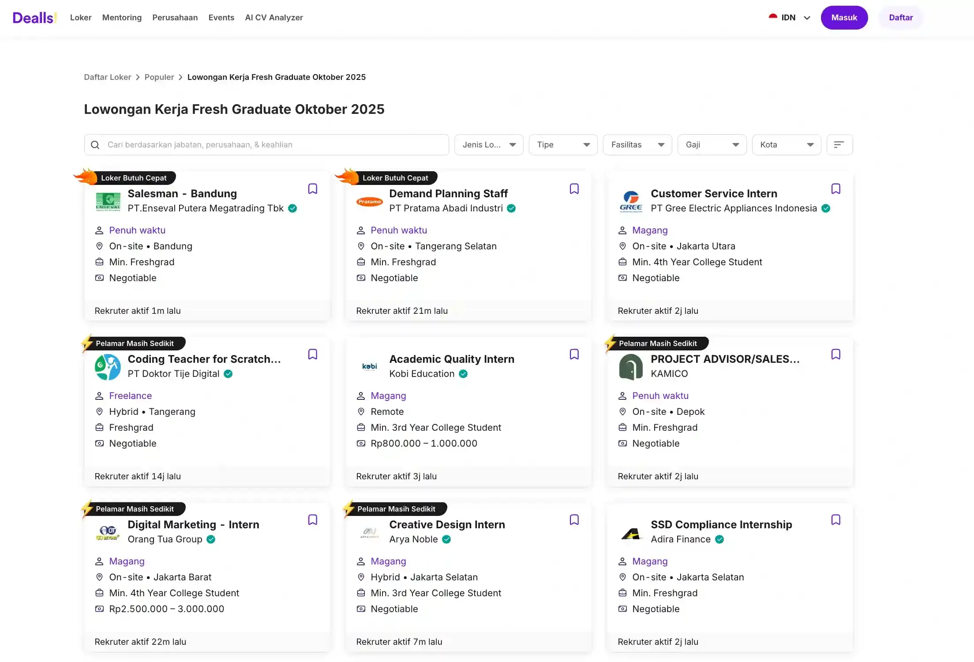Click the Adira Finance logo
Viewport: 974px width, 662px height.
pyautogui.click(x=631, y=532)
